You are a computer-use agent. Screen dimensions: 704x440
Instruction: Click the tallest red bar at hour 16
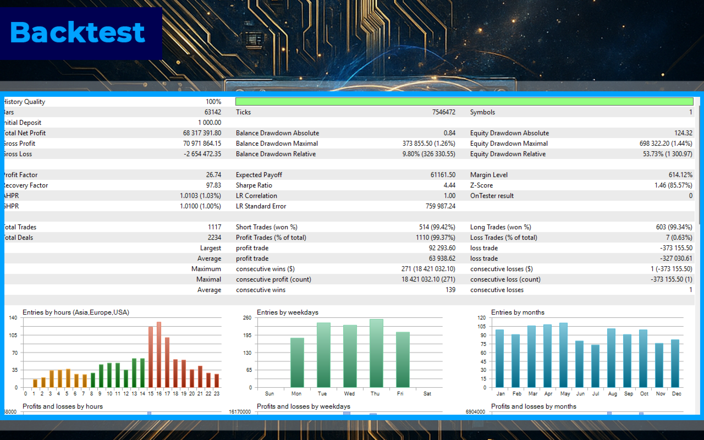click(x=159, y=355)
